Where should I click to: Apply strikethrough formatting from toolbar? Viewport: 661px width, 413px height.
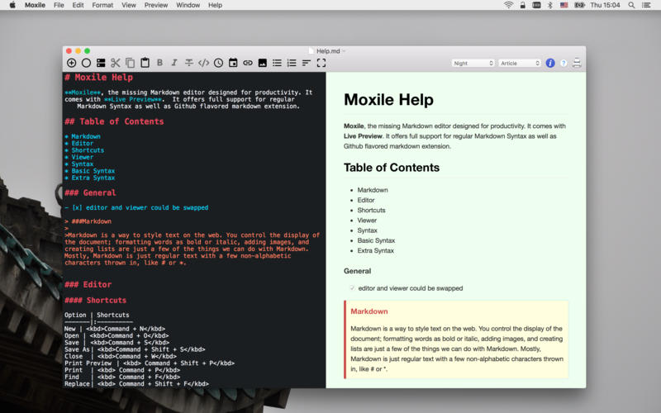[x=189, y=63]
